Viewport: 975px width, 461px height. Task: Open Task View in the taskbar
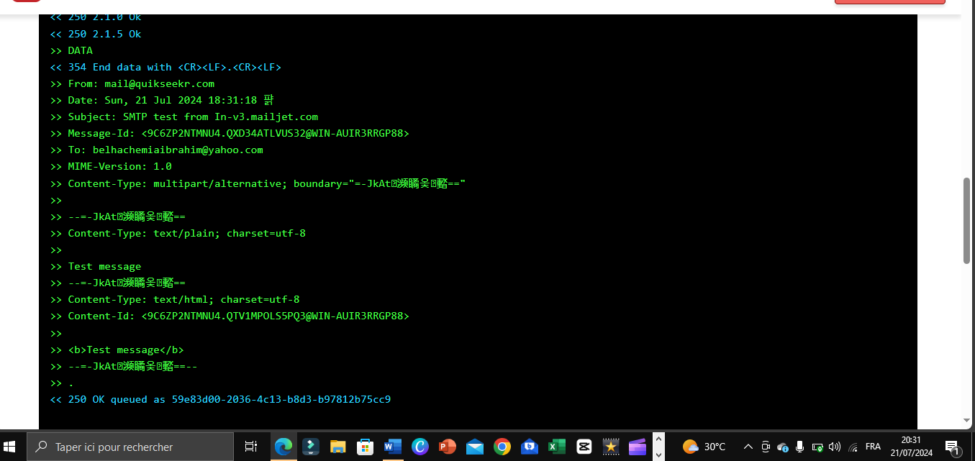pos(251,447)
